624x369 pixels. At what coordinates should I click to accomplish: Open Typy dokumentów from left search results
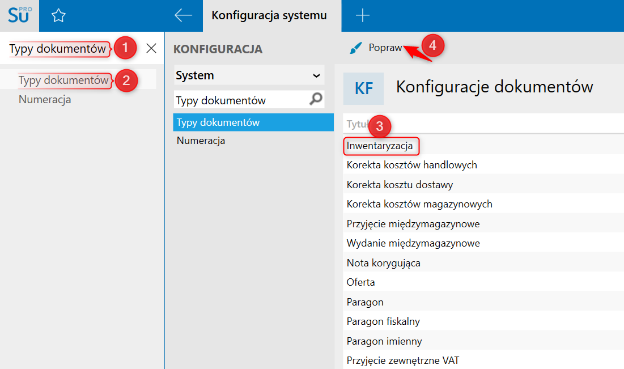point(63,80)
